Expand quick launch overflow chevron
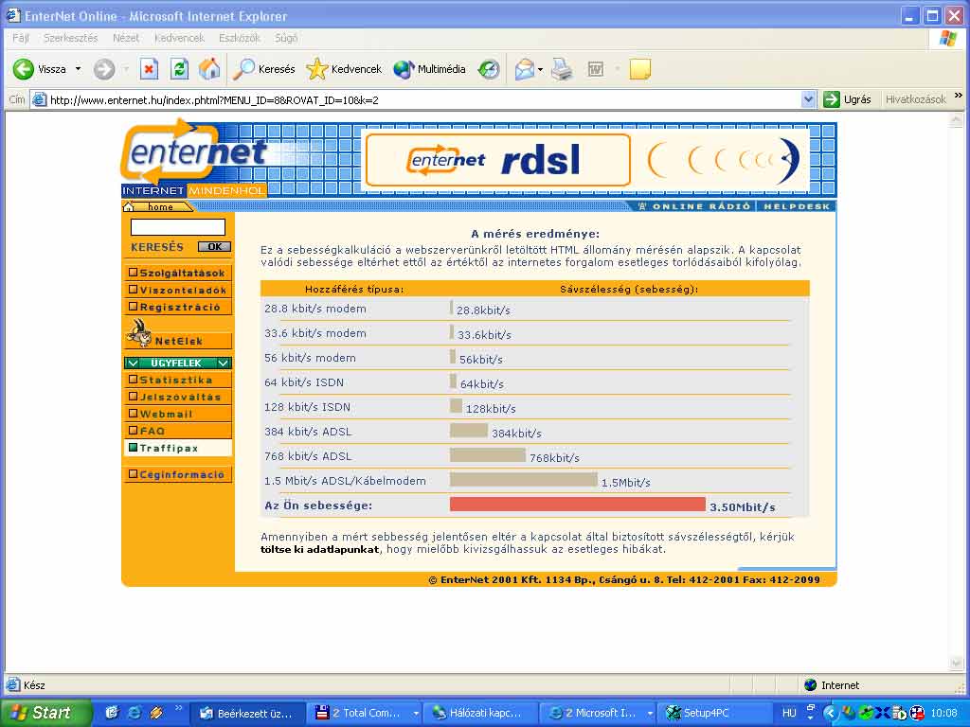 [x=179, y=708]
